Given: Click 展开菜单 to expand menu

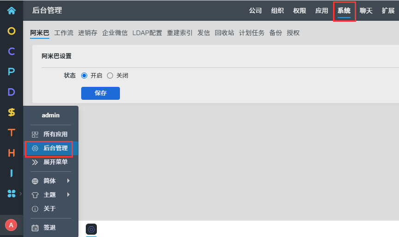Looking at the screenshot, I should pyautogui.click(x=51, y=162).
